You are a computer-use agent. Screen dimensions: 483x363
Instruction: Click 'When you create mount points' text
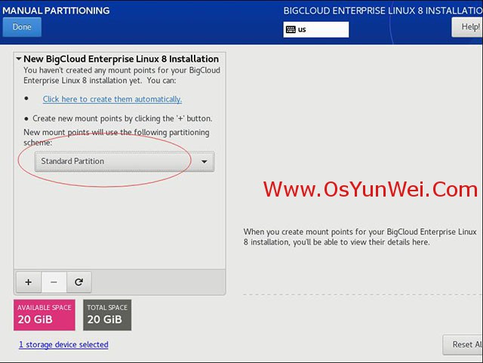(x=360, y=236)
